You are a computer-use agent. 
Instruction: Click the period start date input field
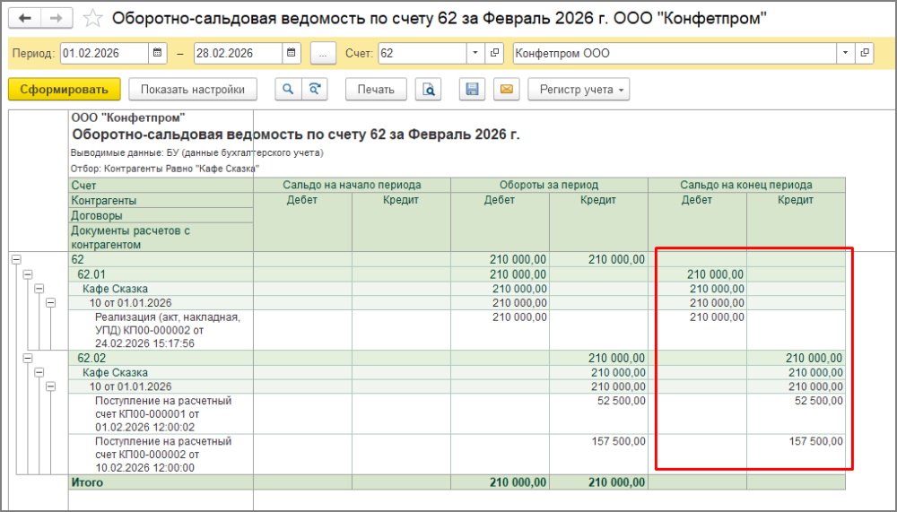coord(104,53)
